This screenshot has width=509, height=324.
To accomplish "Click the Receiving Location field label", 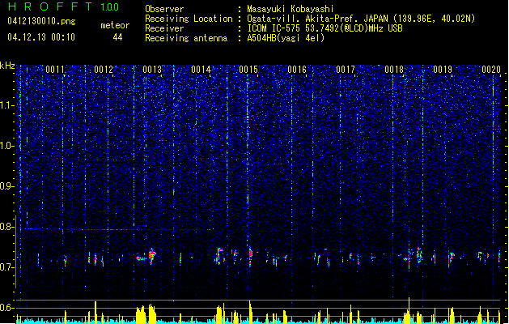I will (189, 19).
